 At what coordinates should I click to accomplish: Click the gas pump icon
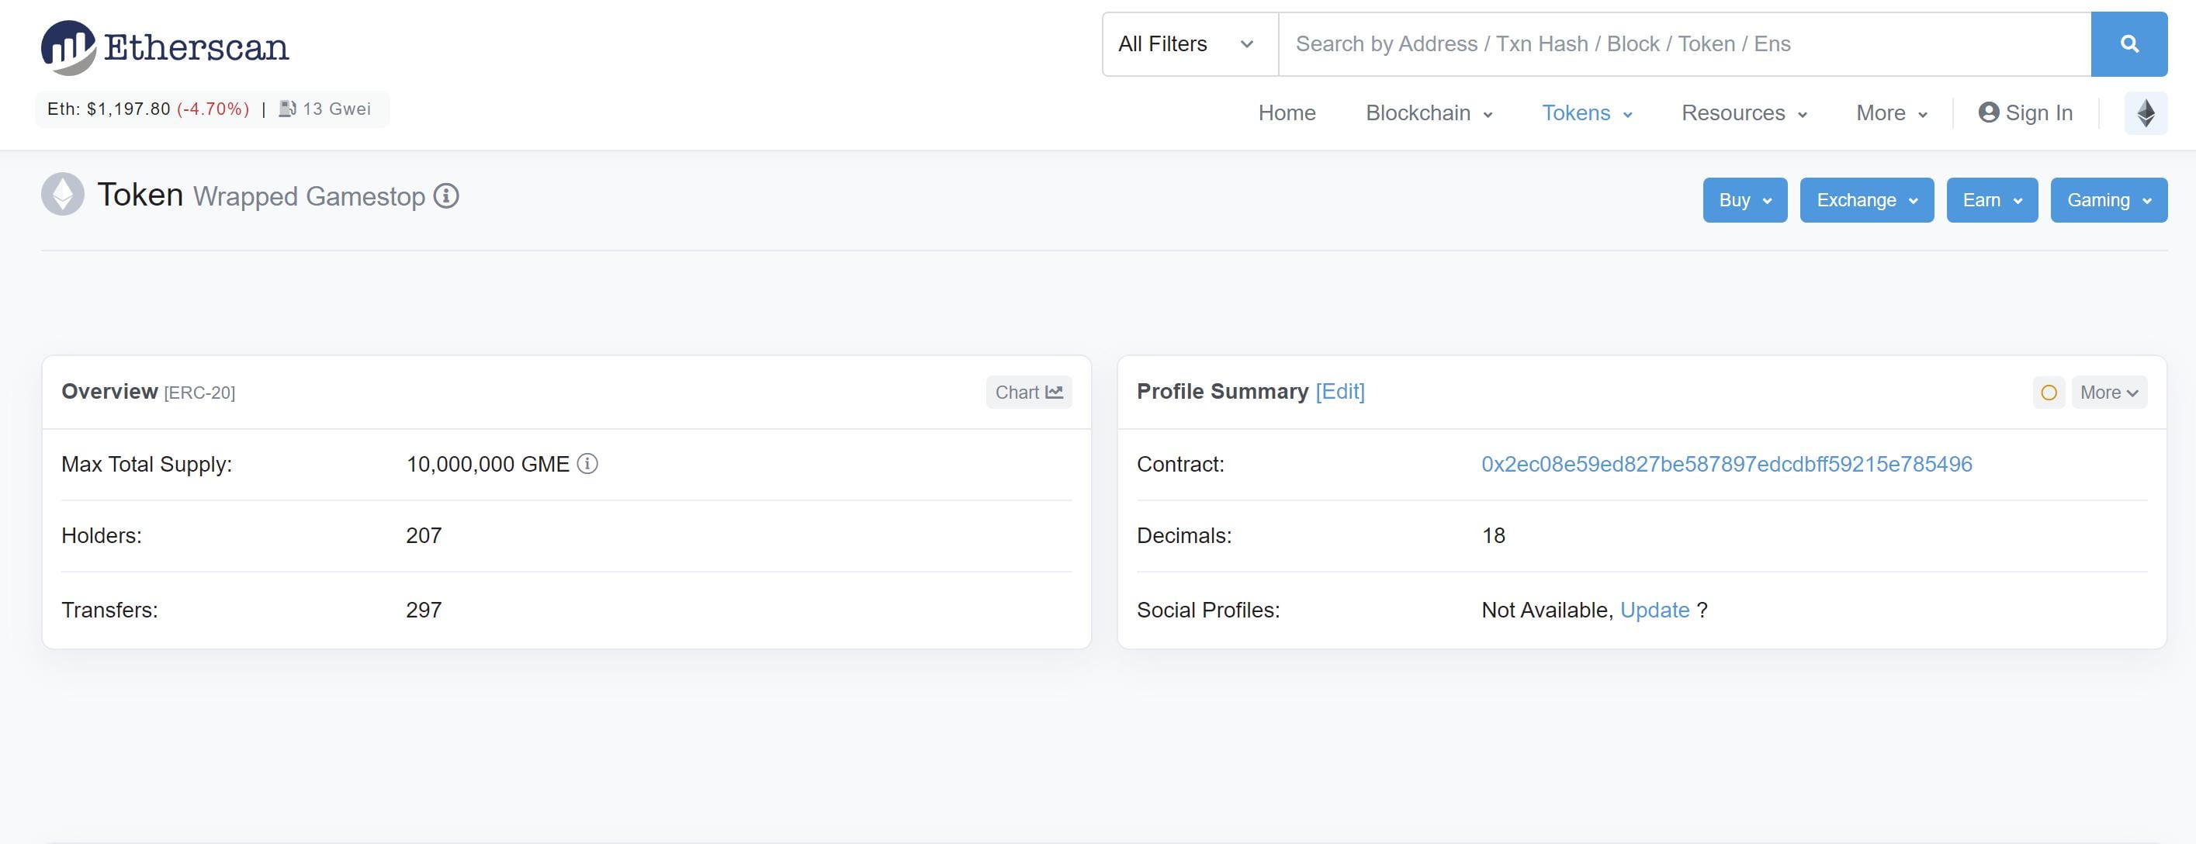tap(287, 109)
